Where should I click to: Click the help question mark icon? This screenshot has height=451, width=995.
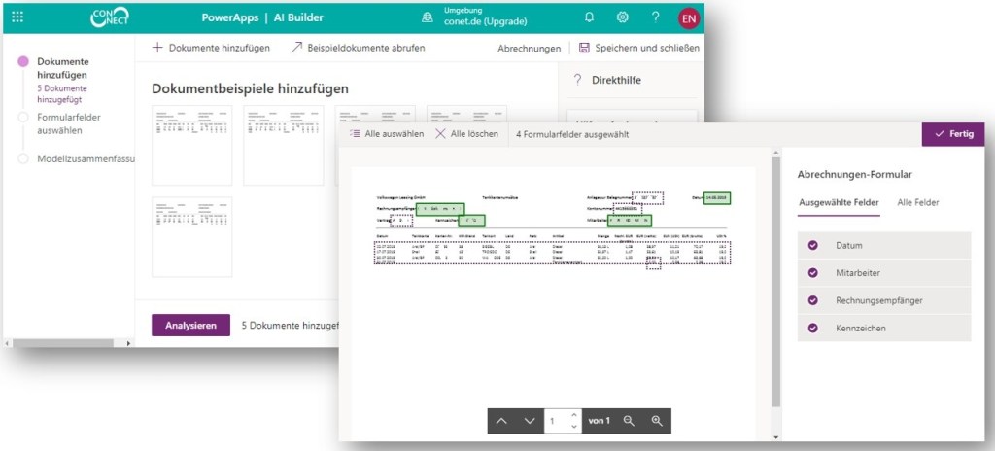[655, 17]
